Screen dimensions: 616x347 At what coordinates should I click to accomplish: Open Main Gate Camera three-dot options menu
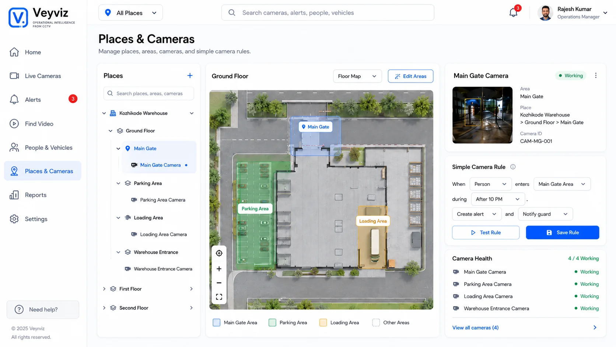tap(596, 76)
